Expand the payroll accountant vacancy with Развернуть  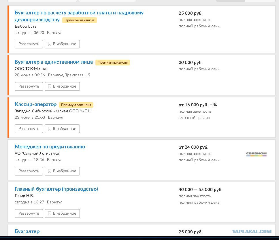[29, 44]
